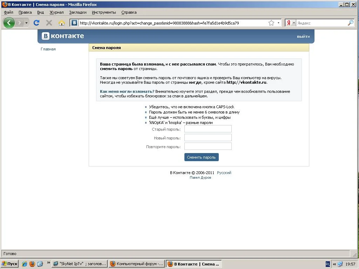Reload the page with refresh icon
Image resolution: width=359 pixels, height=269 pixels.
tap(36, 23)
